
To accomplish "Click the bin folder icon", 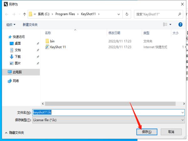I will pyautogui.click(x=47, y=41).
